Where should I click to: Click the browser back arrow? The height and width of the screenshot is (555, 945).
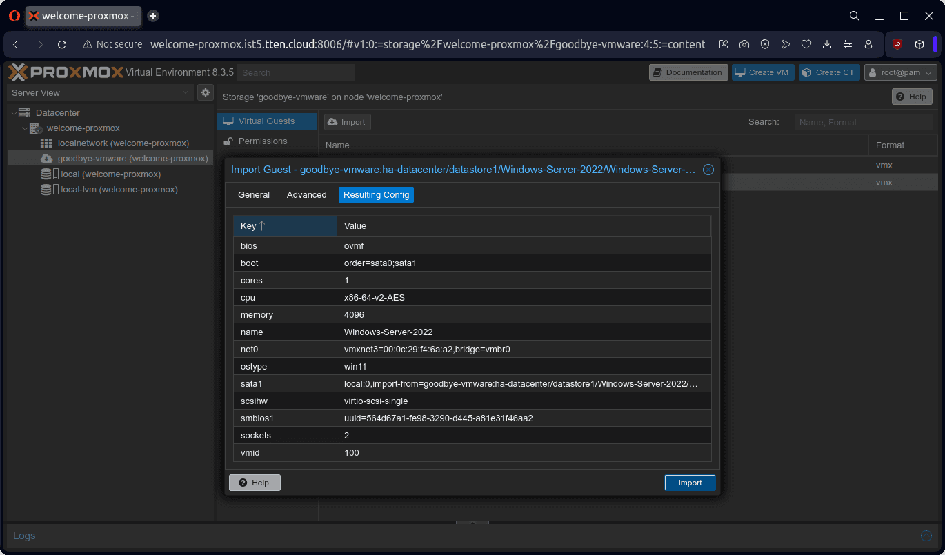[x=16, y=44]
